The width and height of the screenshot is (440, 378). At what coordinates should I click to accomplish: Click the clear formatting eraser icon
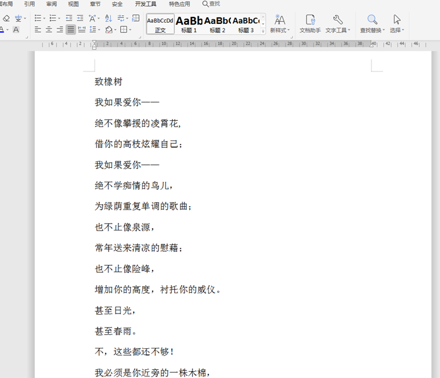(x=6, y=19)
